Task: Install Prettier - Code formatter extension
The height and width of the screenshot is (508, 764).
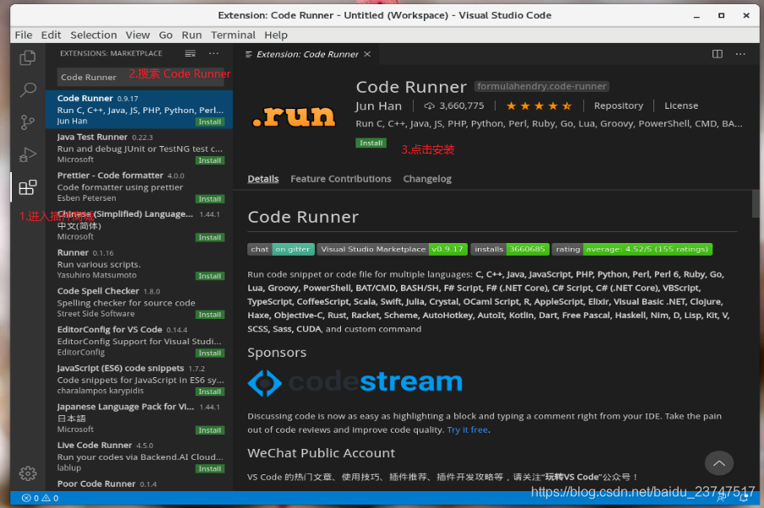Action: (209, 198)
